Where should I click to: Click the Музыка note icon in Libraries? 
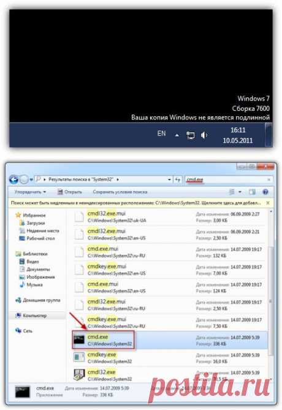[22, 284]
